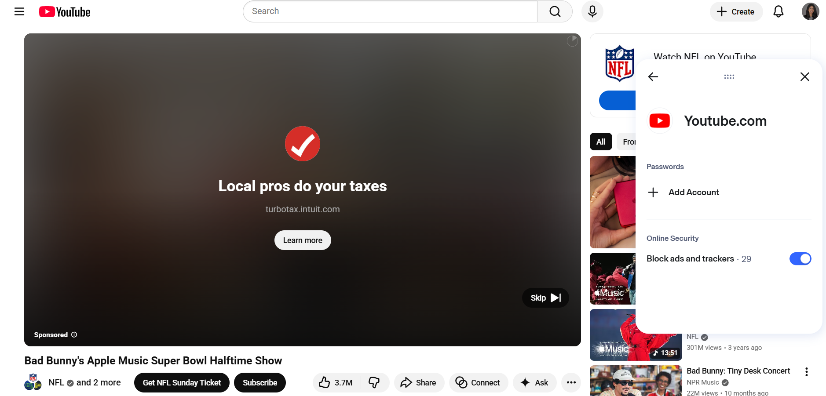Select the All filter chip
826x396 pixels.
point(601,142)
